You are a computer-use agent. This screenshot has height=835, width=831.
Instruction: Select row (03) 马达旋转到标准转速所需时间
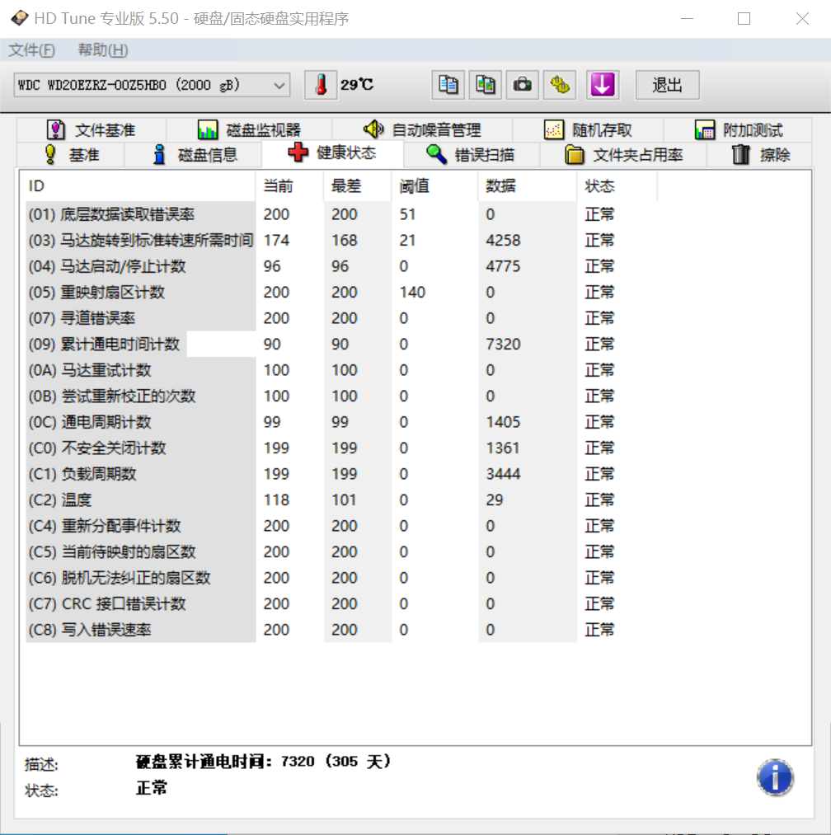[341, 240]
